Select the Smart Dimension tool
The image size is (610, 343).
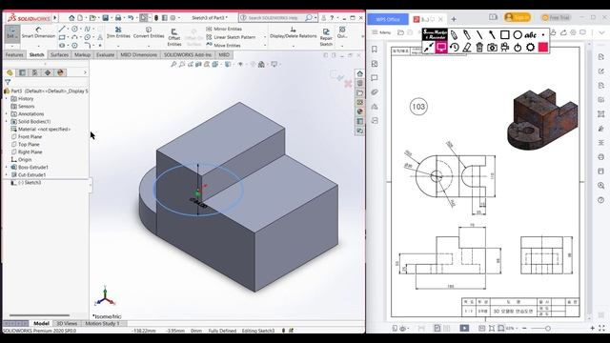[x=38, y=32]
